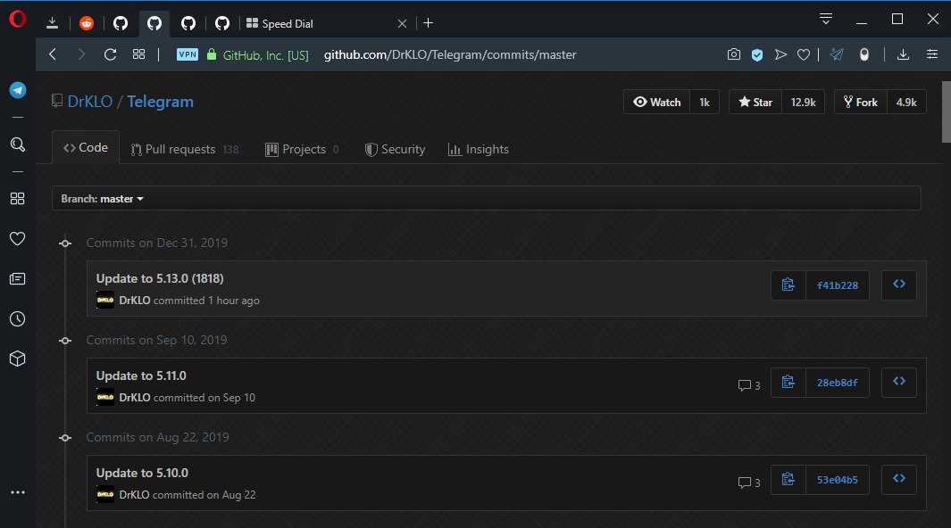The height and width of the screenshot is (528, 951).
Task: Open the commit hash 53e04b5 link
Action: pos(837,480)
